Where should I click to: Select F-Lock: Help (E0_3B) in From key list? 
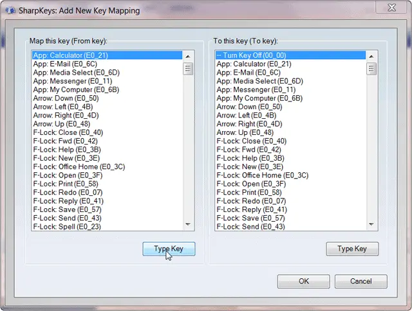[107, 150]
